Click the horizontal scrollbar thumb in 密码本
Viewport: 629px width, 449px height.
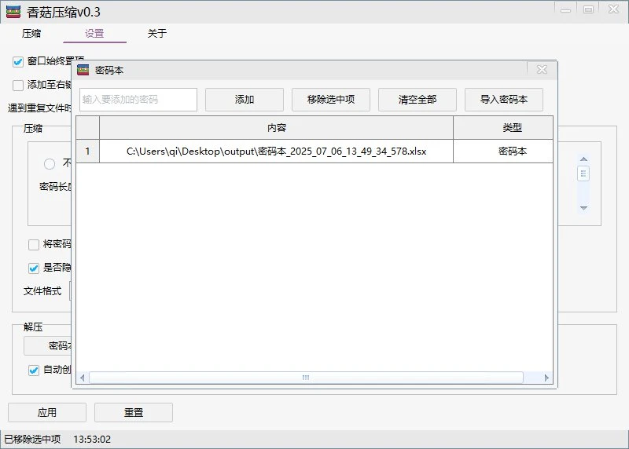(x=306, y=378)
